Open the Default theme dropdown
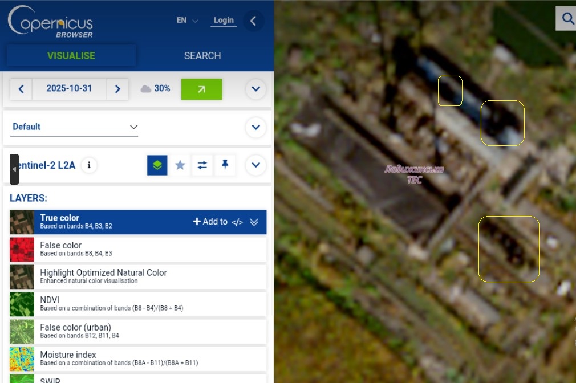576x383 pixels. [x=74, y=127]
